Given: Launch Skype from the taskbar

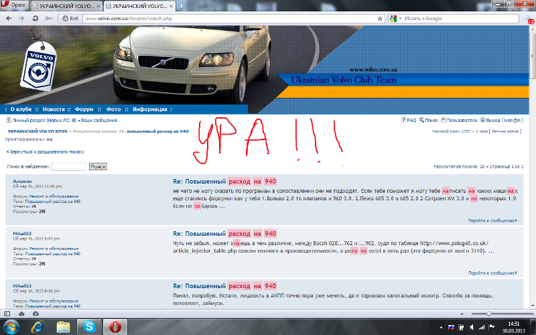Looking at the screenshot, I should pos(89,327).
